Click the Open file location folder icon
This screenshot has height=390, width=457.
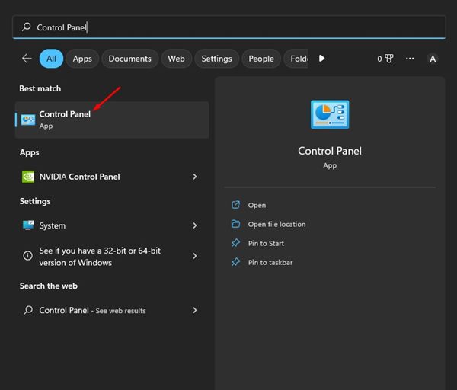point(235,224)
